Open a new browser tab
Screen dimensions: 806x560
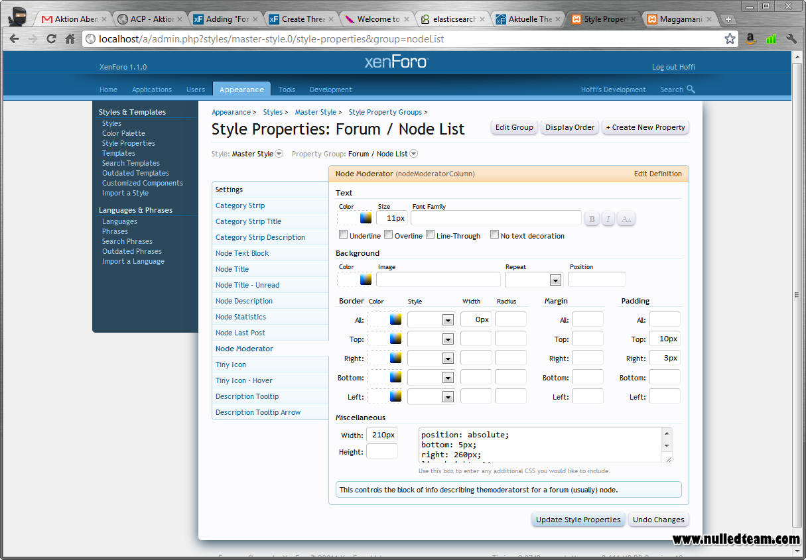[728, 19]
